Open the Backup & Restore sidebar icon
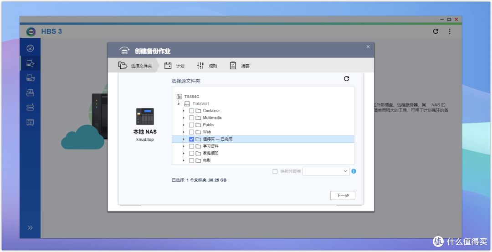This screenshot has height=252, width=492. (x=30, y=63)
